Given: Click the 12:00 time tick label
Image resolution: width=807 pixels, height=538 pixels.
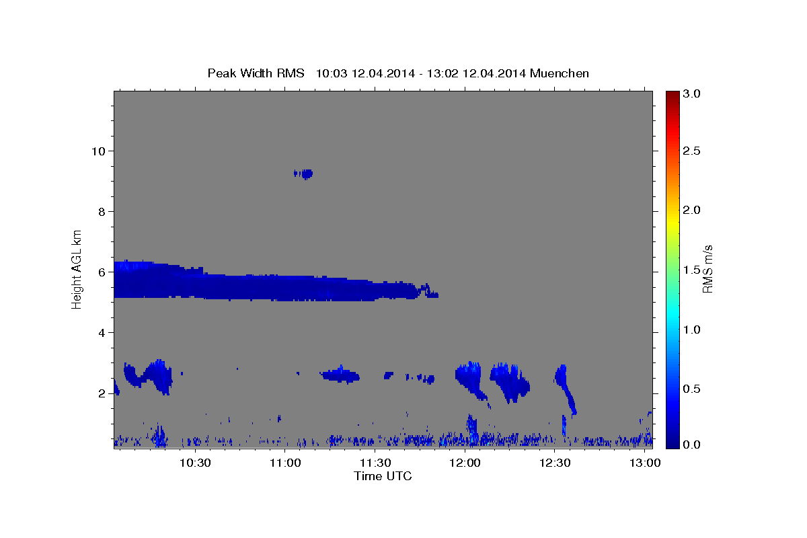Looking at the screenshot, I should (465, 463).
